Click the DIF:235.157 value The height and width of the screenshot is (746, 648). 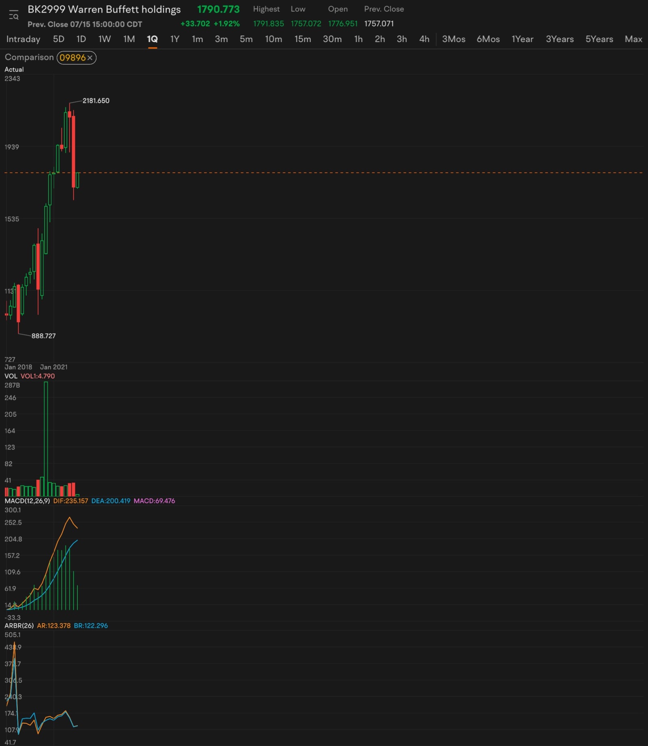pyautogui.click(x=70, y=501)
